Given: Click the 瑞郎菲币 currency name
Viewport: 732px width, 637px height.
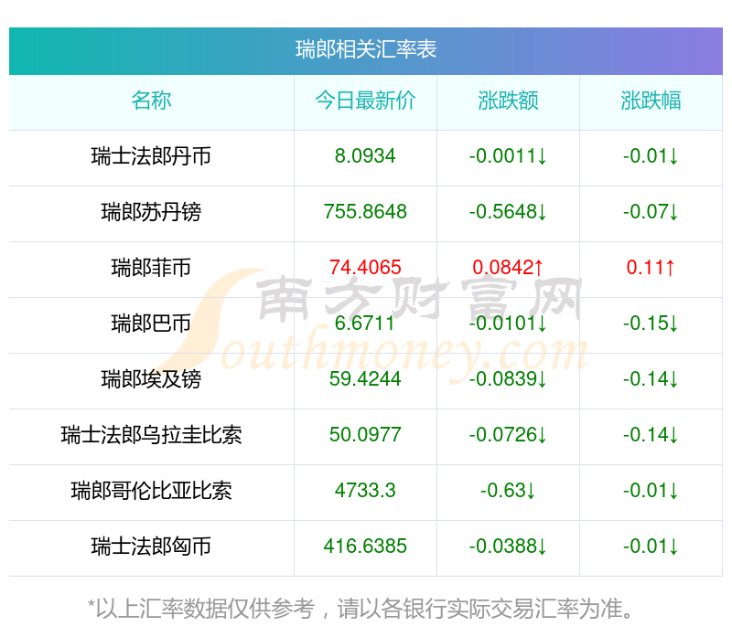Looking at the screenshot, I should (x=151, y=268).
